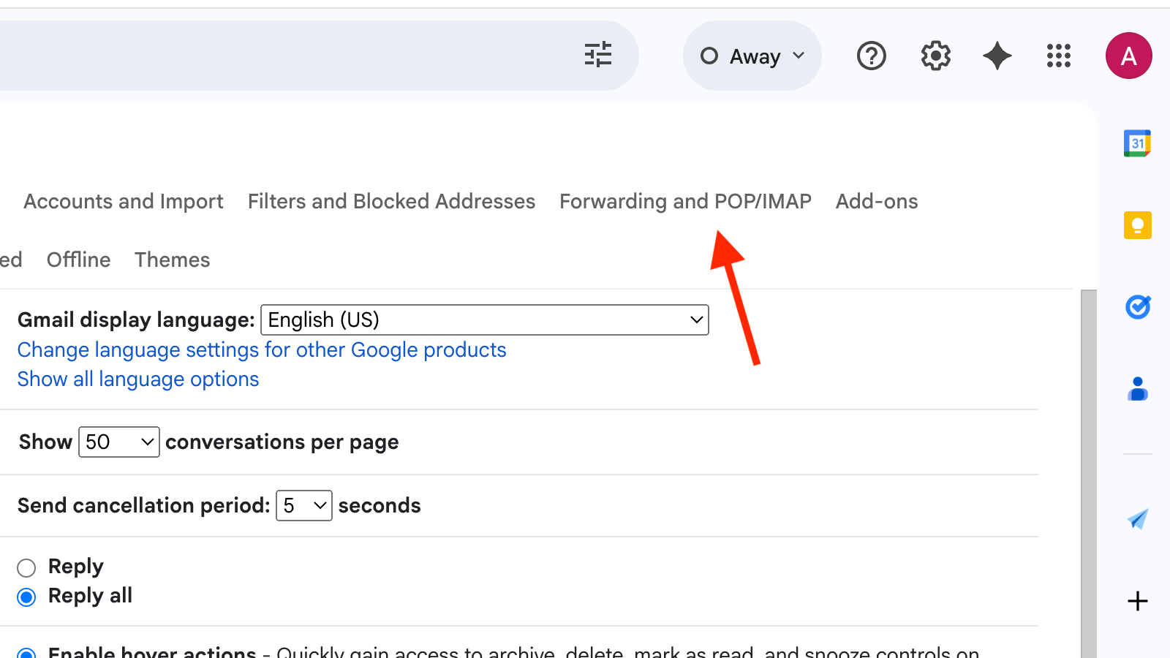Open the account avatar labeled A
The width and height of the screenshot is (1170, 658).
click(1128, 56)
